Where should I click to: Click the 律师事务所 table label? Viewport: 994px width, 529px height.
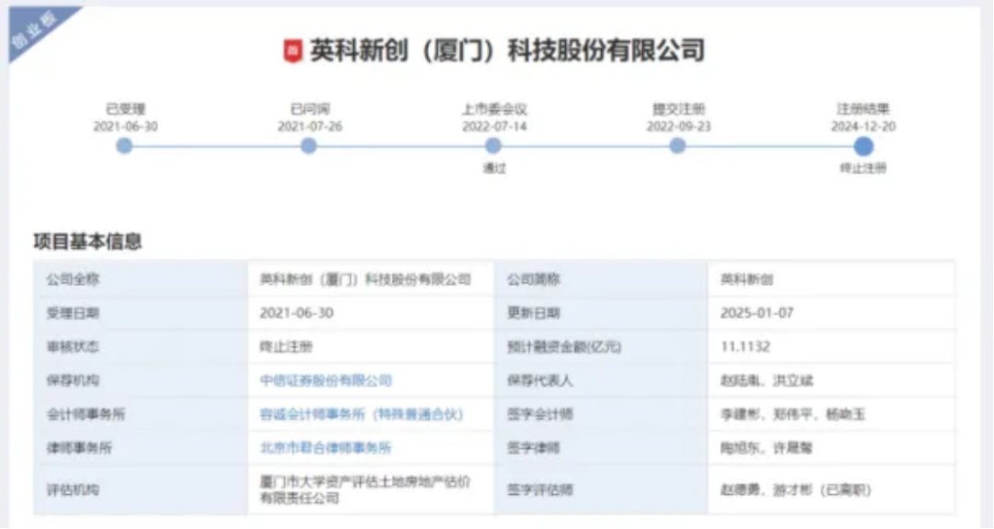click(x=79, y=448)
